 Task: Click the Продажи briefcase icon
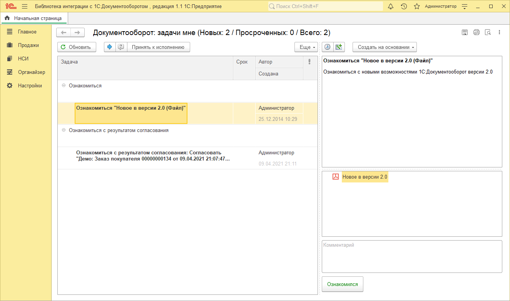(x=10, y=45)
